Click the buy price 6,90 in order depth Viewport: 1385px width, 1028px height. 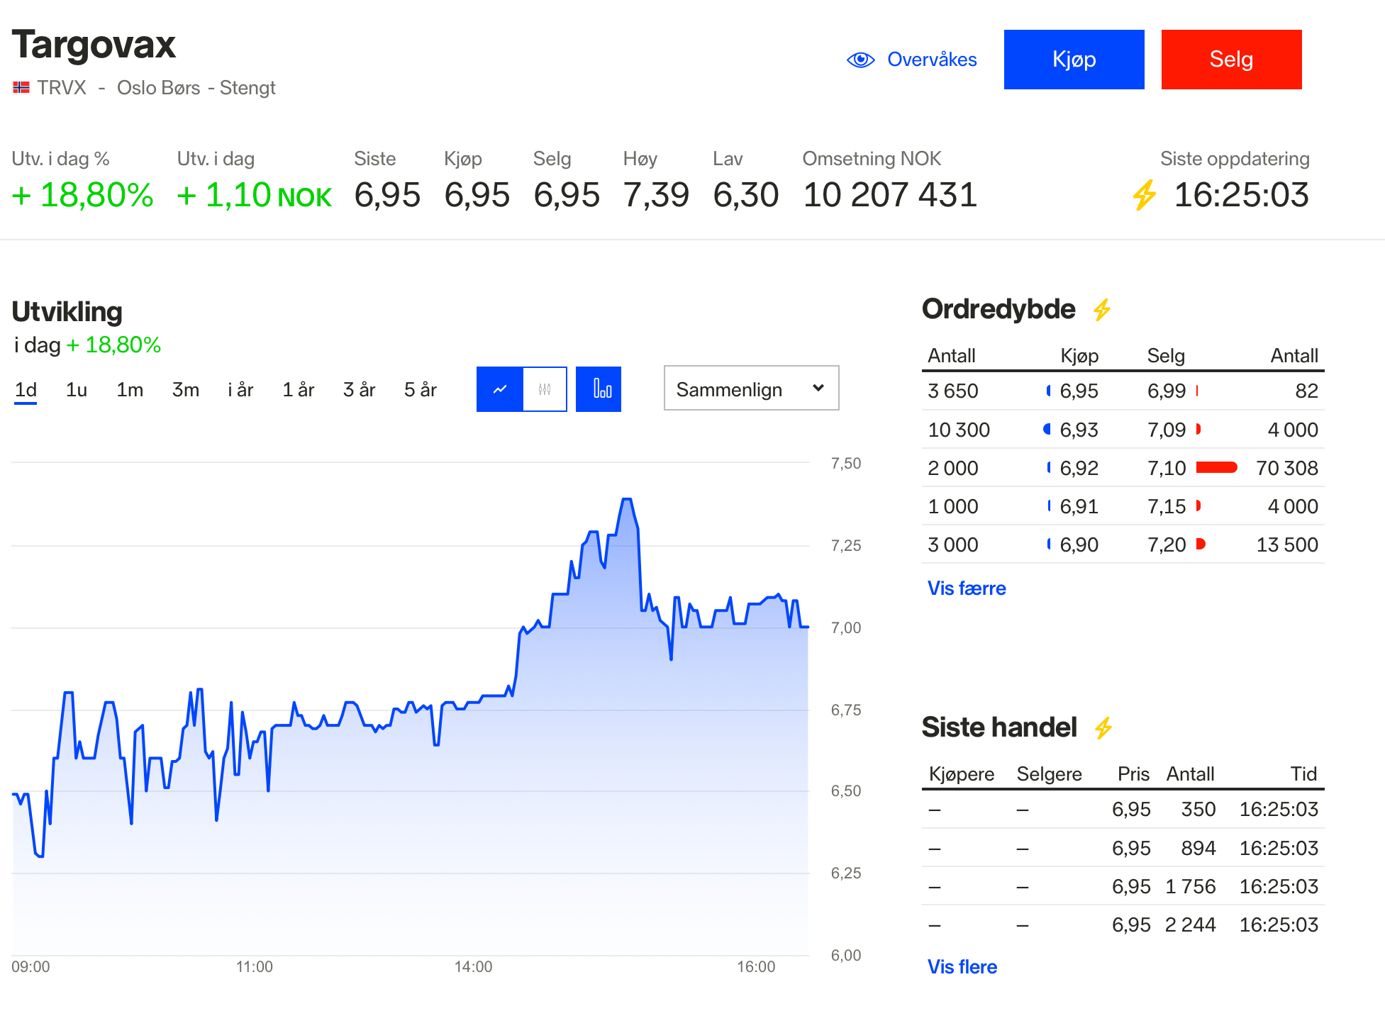(1079, 544)
